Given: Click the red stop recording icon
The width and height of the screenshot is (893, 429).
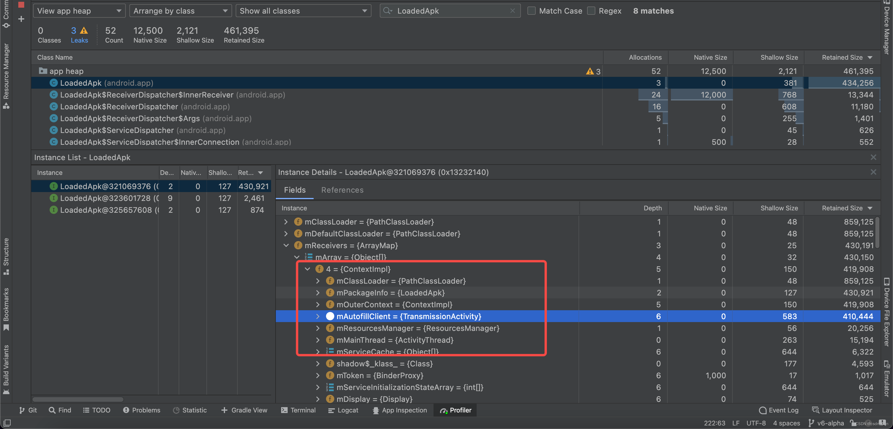Looking at the screenshot, I should tap(21, 4).
